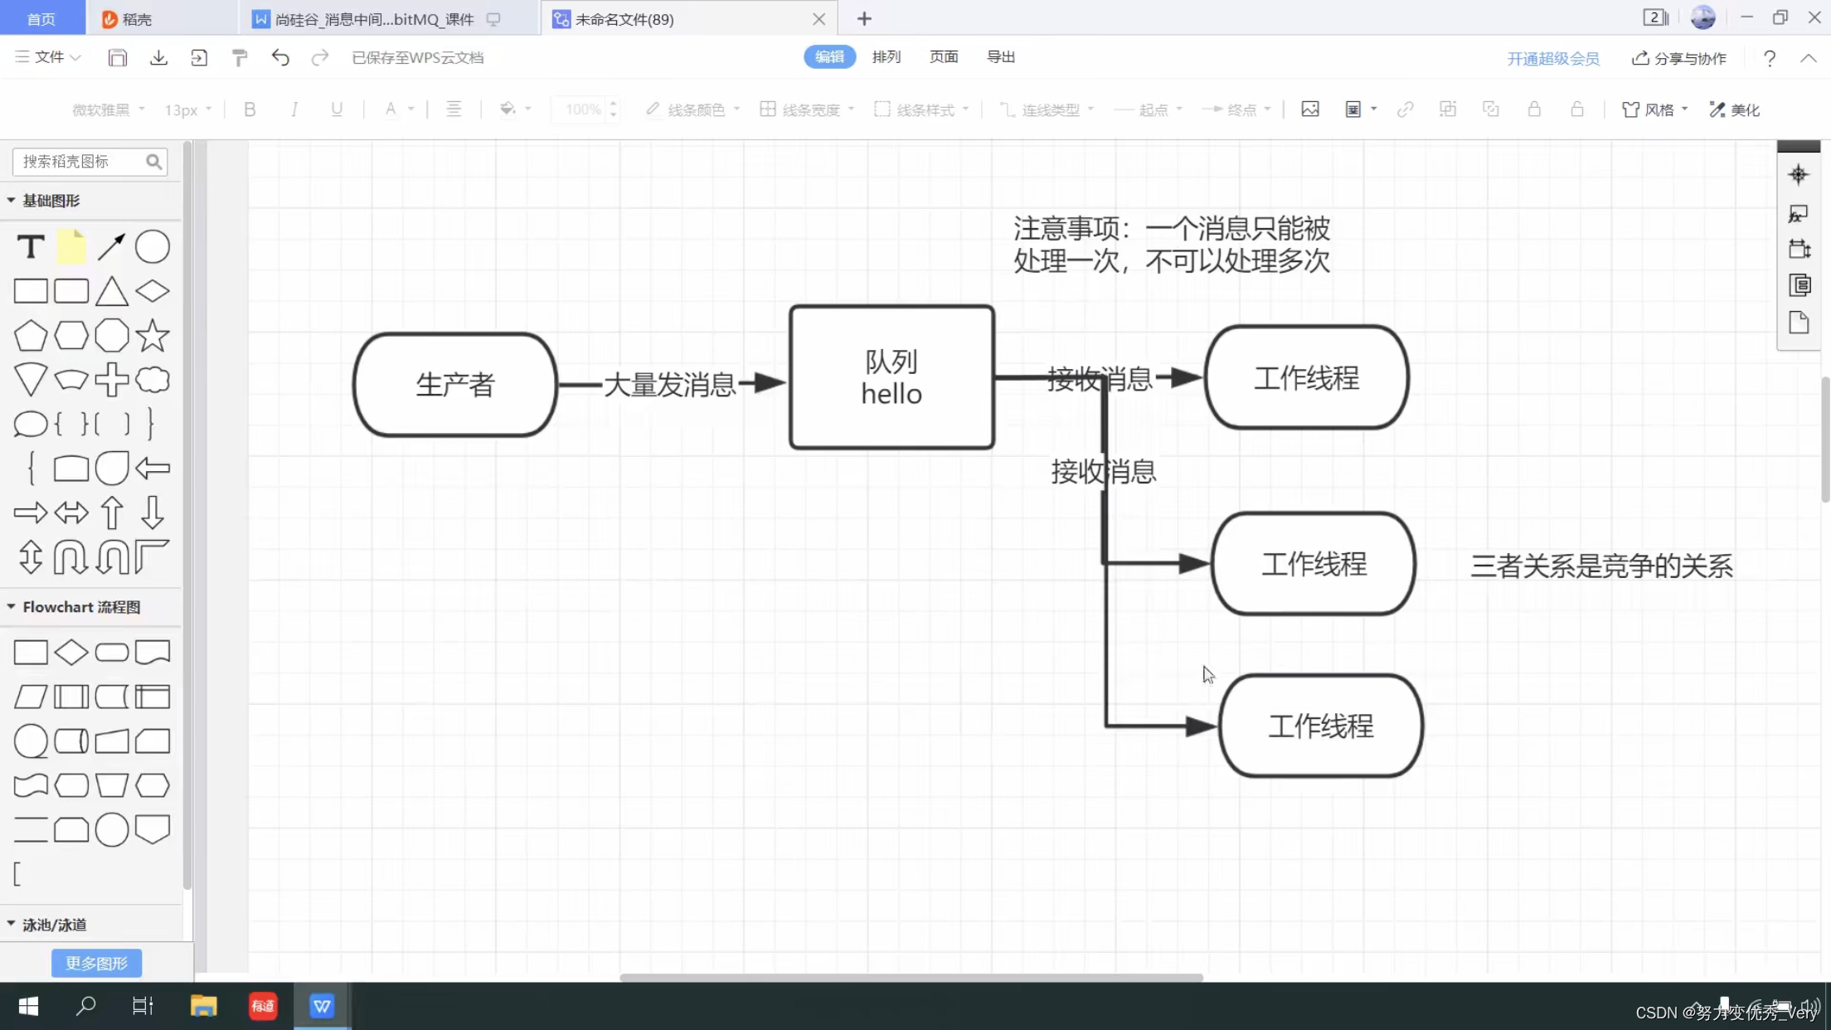Open the line width dropdown
This screenshot has width=1831, height=1030.
point(807,109)
